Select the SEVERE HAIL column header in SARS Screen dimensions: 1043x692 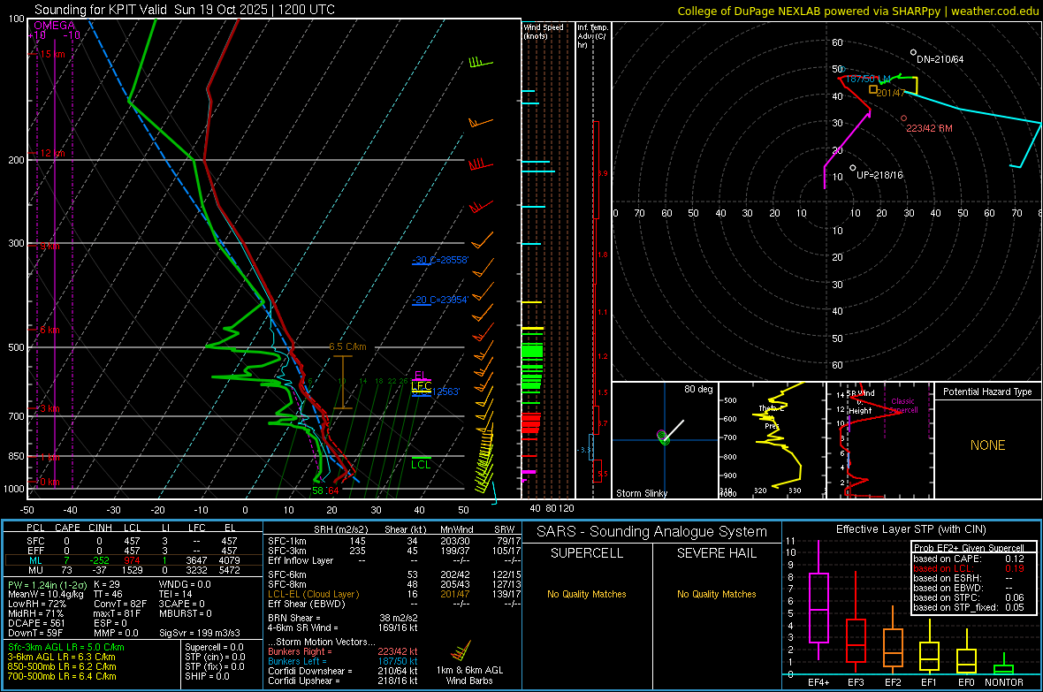[716, 553]
